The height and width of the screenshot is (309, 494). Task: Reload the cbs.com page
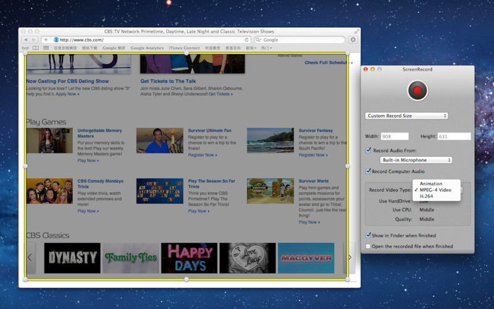[x=246, y=40]
